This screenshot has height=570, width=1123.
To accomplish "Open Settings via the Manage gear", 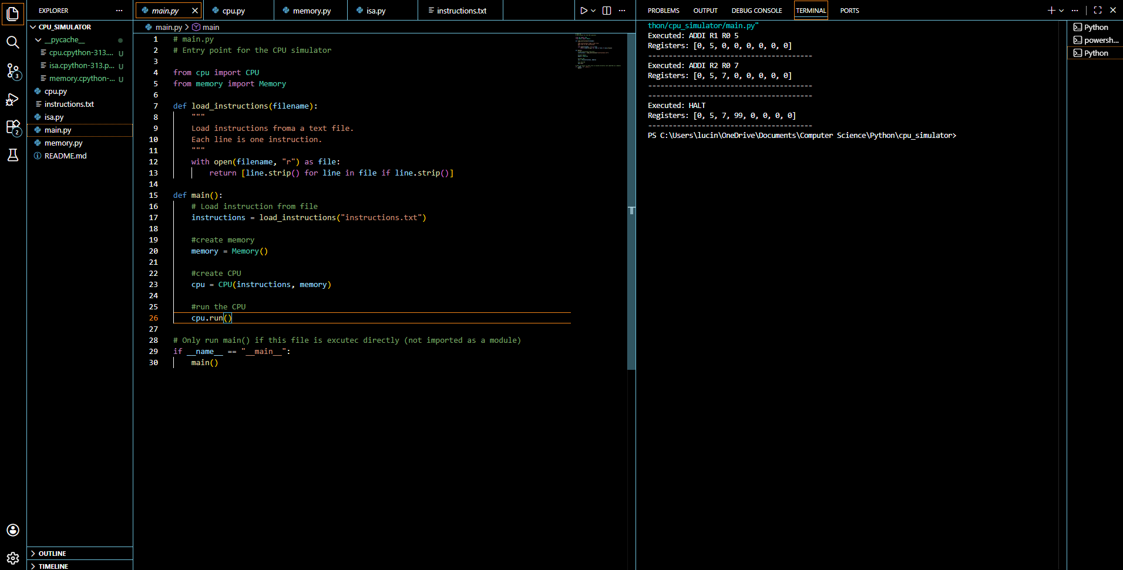I will [12, 558].
